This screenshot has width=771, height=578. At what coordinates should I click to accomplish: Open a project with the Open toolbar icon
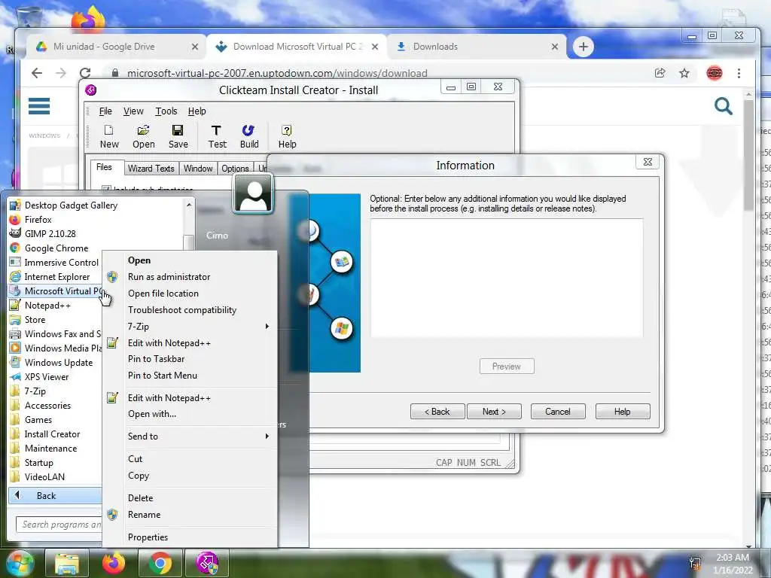pos(143,136)
